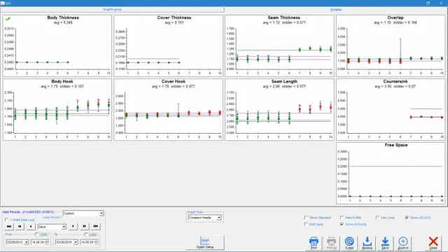
Task: Switch to the Graphs group tab
Action: pyautogui.click(x=112, y=9)
